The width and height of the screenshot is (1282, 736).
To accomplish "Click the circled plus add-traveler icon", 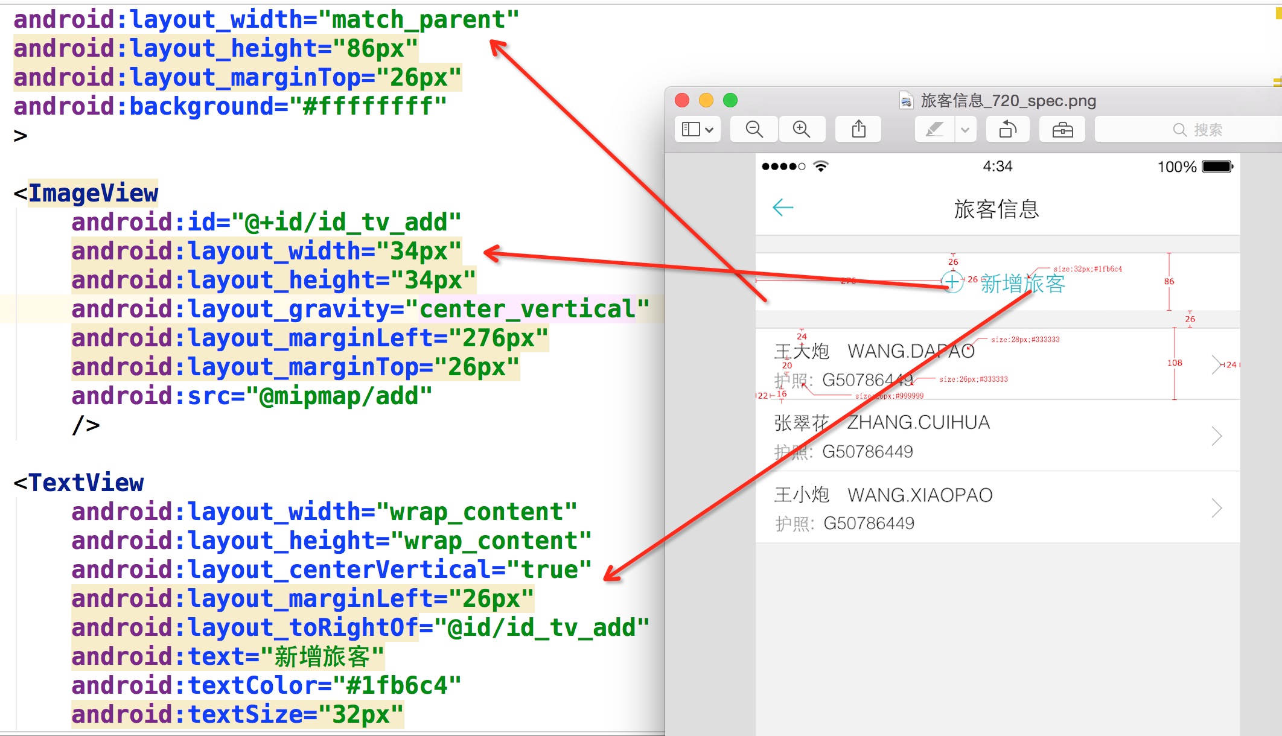I will click(x=952, y=282).
